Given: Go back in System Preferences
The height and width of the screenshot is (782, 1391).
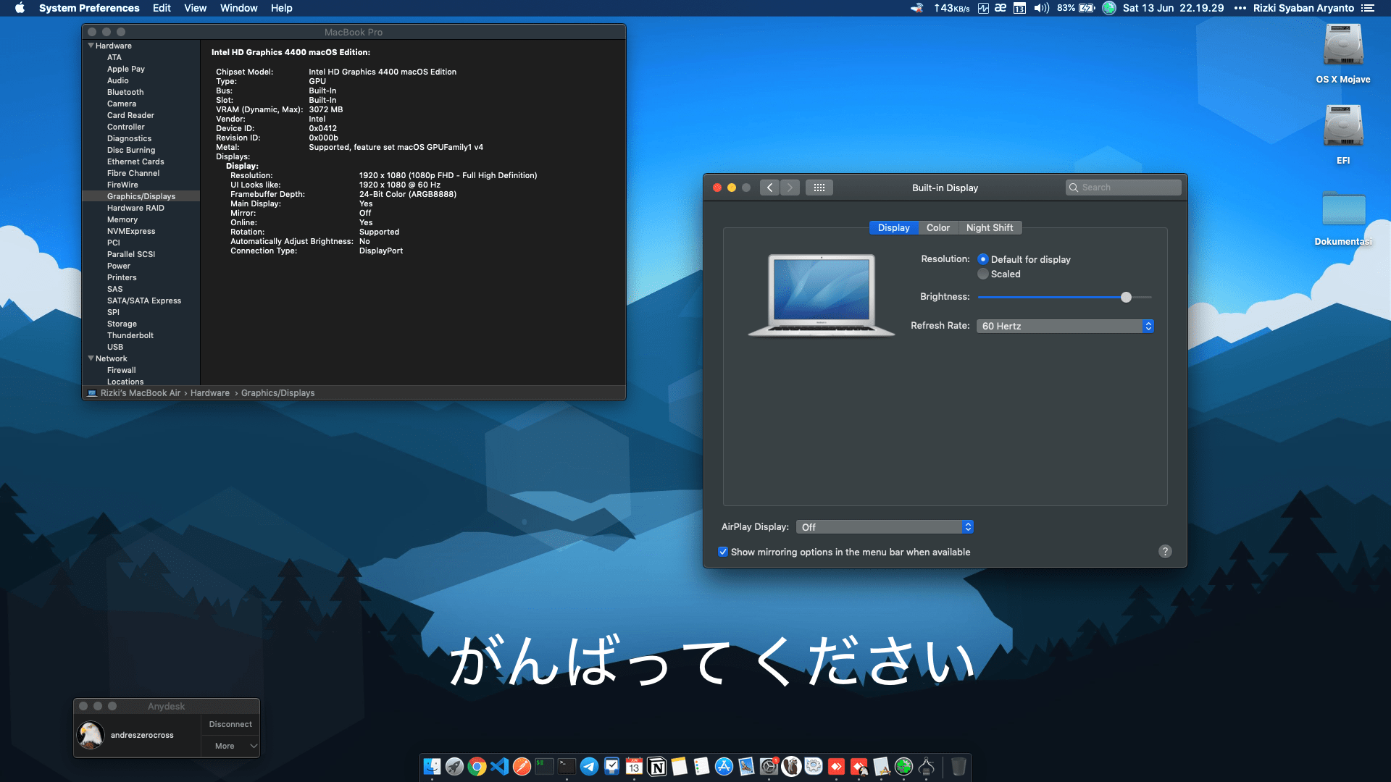Looking at the screenshot, I should coord(770,188).
